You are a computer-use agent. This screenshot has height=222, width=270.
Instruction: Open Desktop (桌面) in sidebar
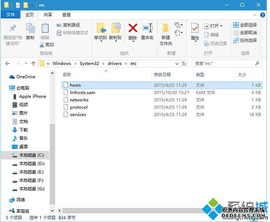click(20, 147)
